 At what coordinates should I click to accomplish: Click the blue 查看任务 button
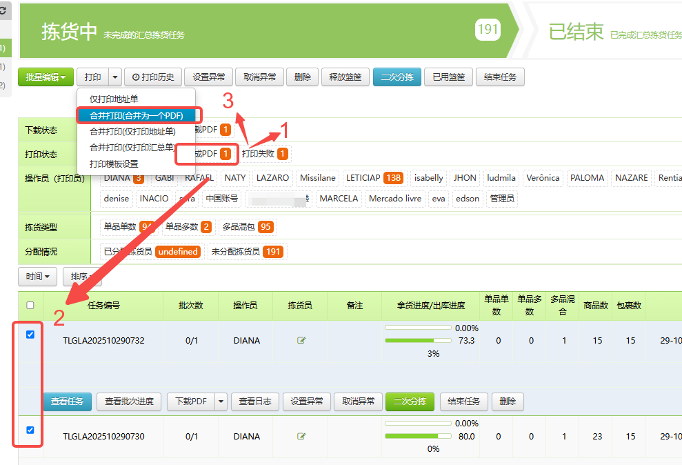[x=68, y=402]
